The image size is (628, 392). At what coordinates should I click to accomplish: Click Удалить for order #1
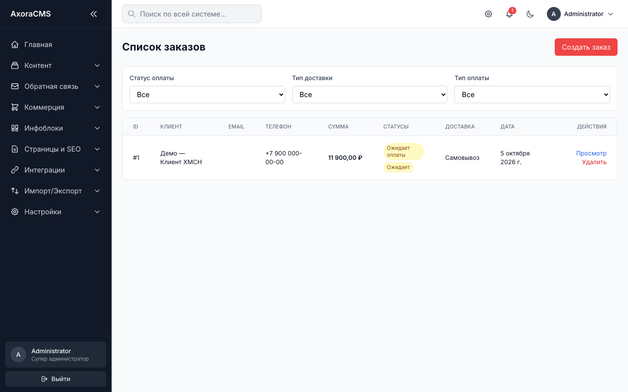click(594, 162)
